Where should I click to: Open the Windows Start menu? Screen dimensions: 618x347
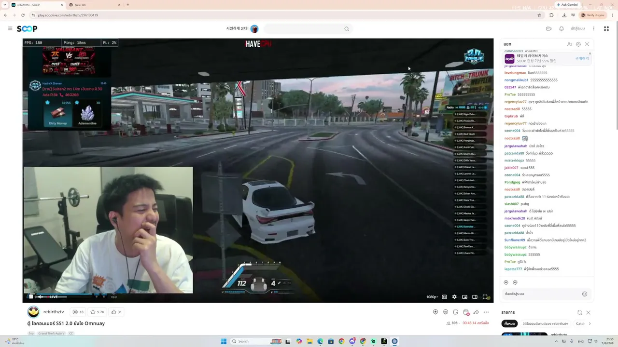point(224,341)
